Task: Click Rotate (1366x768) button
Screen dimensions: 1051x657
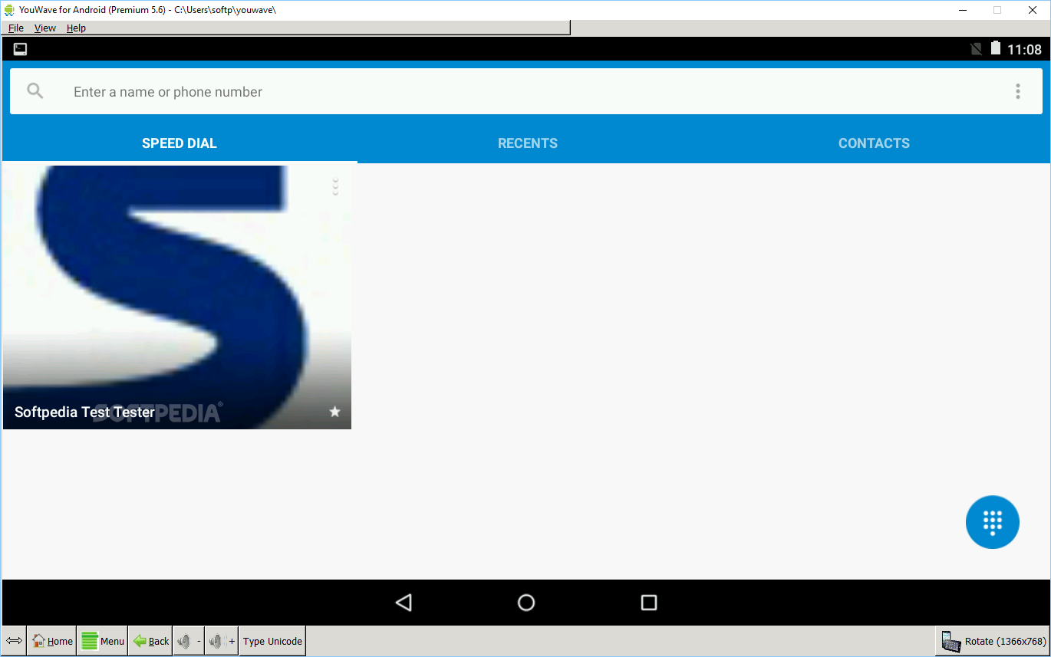Action: click(993, 641)
